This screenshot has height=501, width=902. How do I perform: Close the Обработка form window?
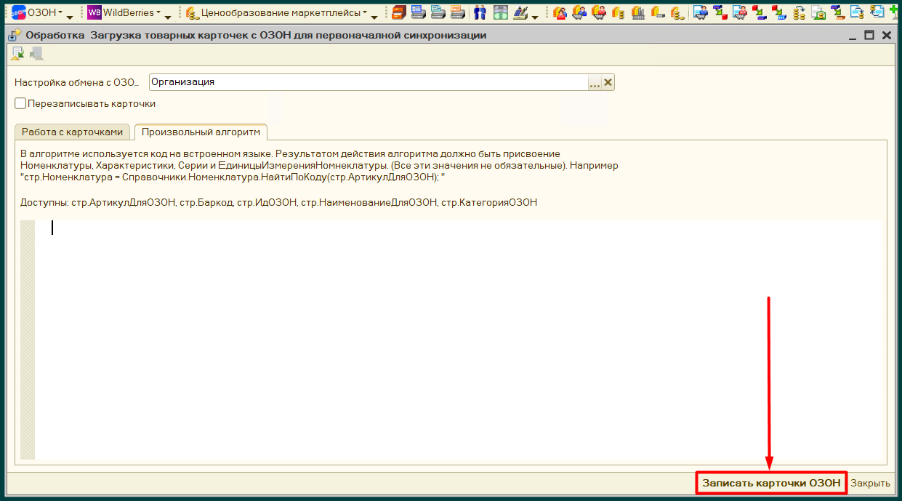click(x=886, y=35)
